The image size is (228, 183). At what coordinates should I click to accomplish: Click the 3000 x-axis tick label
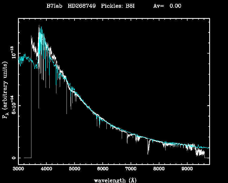18,169
